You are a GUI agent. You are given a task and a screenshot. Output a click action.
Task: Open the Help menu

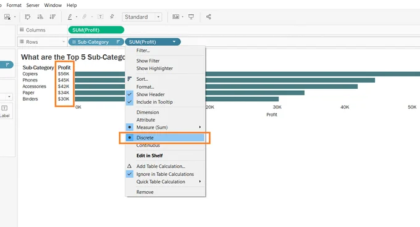click(72, 5)
